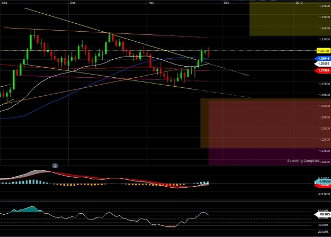Click the 1.23000 price axis label
Screen dimensions: 331x237
[x=325, y=129]
